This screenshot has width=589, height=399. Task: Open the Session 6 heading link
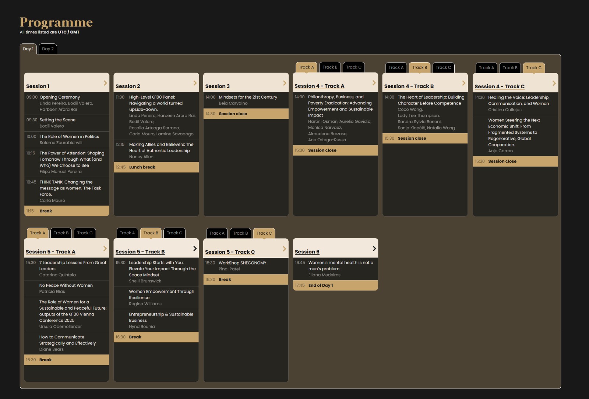pyautogui.click(x=307, y=252)
